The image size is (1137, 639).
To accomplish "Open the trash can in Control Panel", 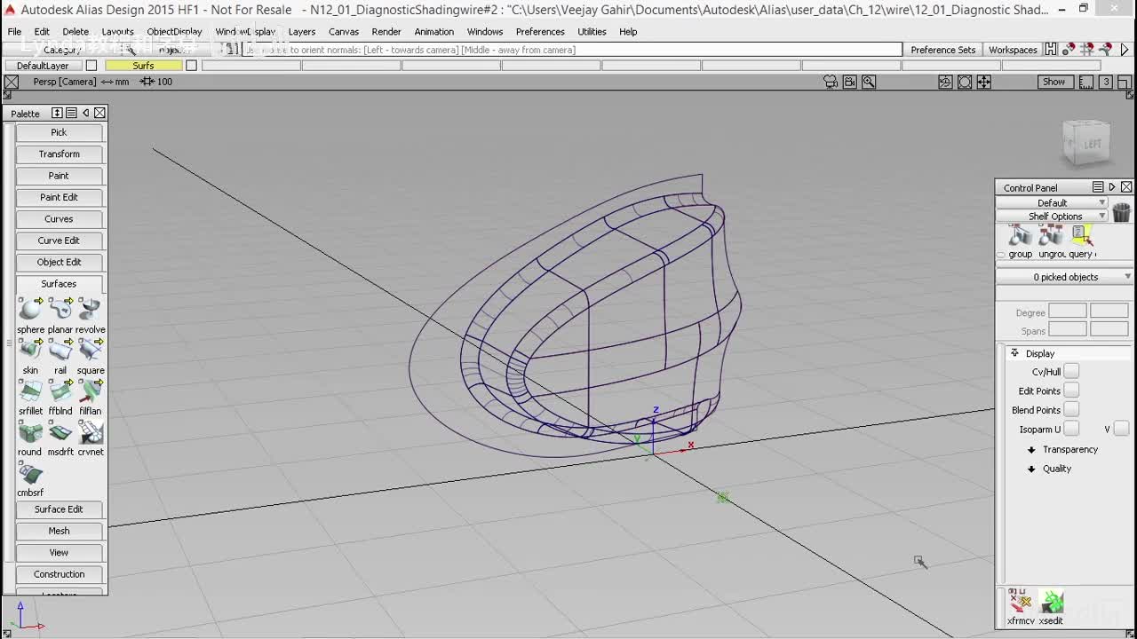I will (1121, 213).
